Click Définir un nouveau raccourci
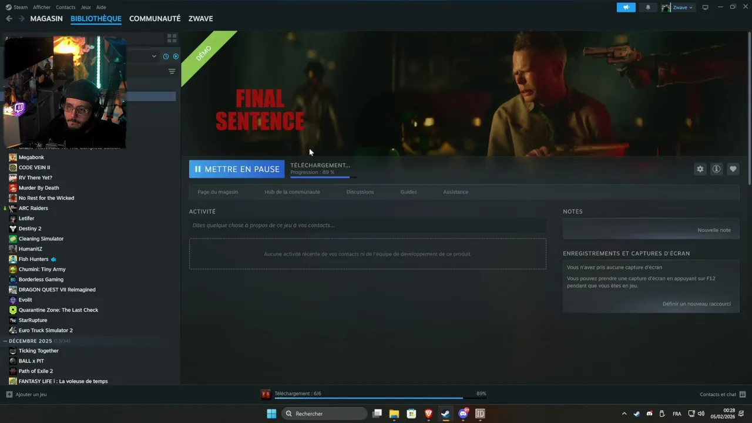 click(697, 304)
